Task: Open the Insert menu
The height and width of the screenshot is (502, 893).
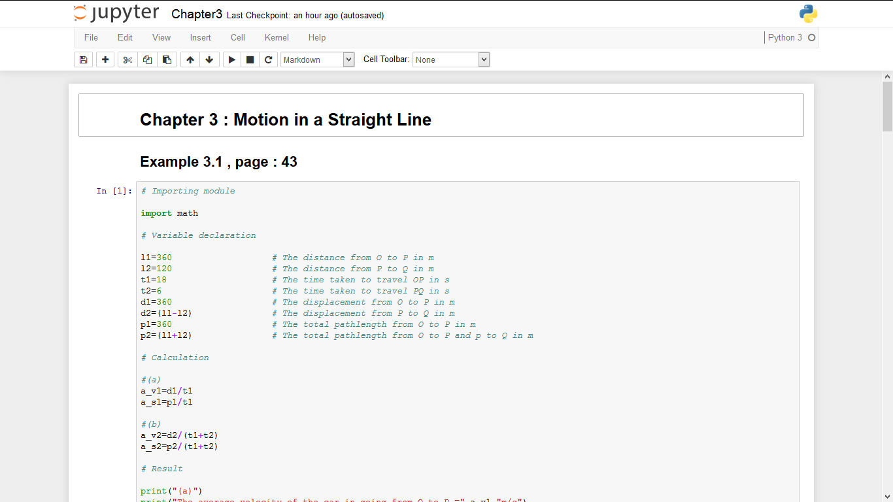Action: [200, 37]
